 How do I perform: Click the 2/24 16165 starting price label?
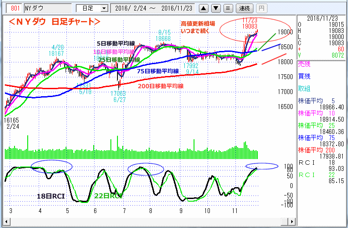point(13,122)
